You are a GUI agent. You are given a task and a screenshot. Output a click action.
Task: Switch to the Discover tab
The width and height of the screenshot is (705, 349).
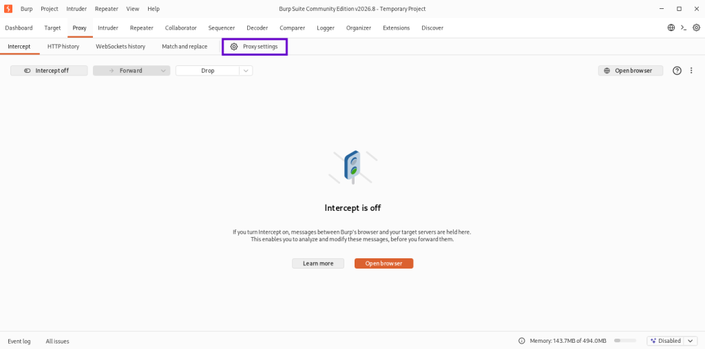click(432, 27)
